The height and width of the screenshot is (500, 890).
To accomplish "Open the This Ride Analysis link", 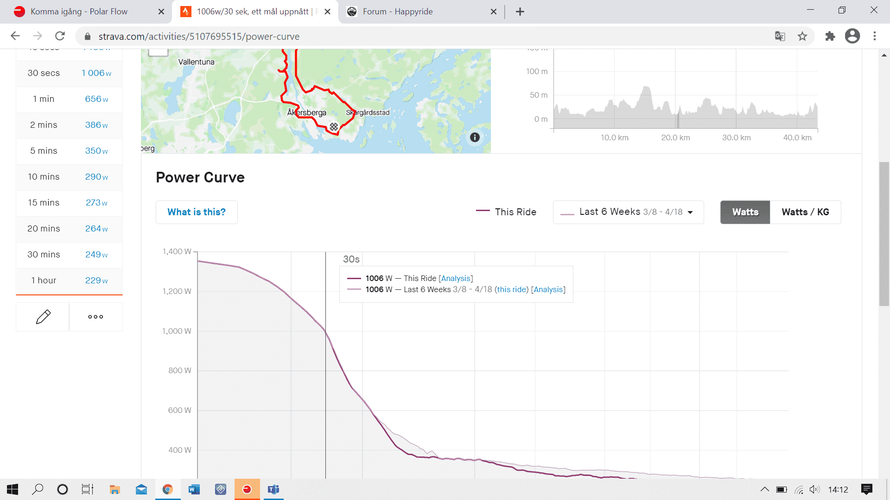I will pos(456,278).
